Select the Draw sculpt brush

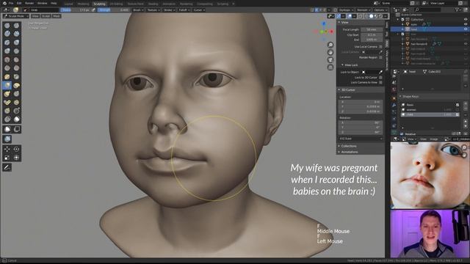tap(7, 26)
